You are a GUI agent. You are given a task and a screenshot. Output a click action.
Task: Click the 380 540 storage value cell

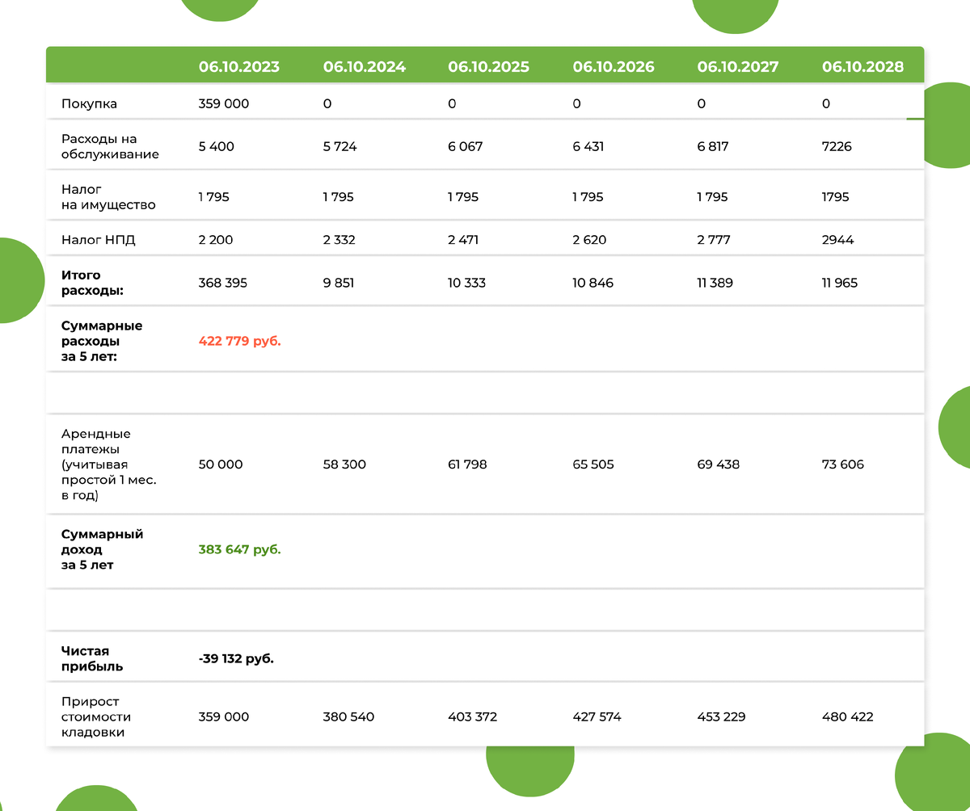(349, 717)
